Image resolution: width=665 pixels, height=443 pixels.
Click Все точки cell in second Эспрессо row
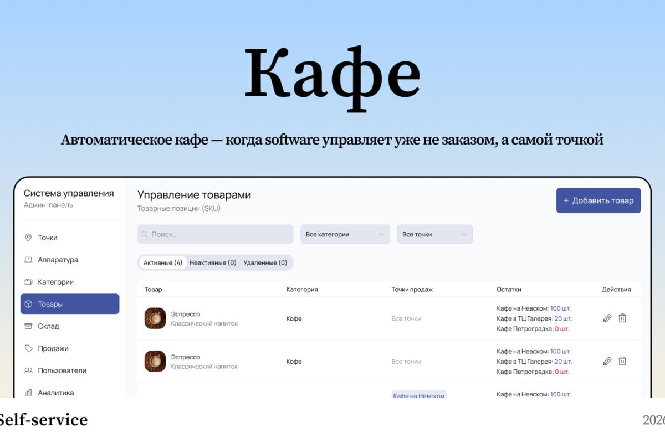click(x=406, y=362)
